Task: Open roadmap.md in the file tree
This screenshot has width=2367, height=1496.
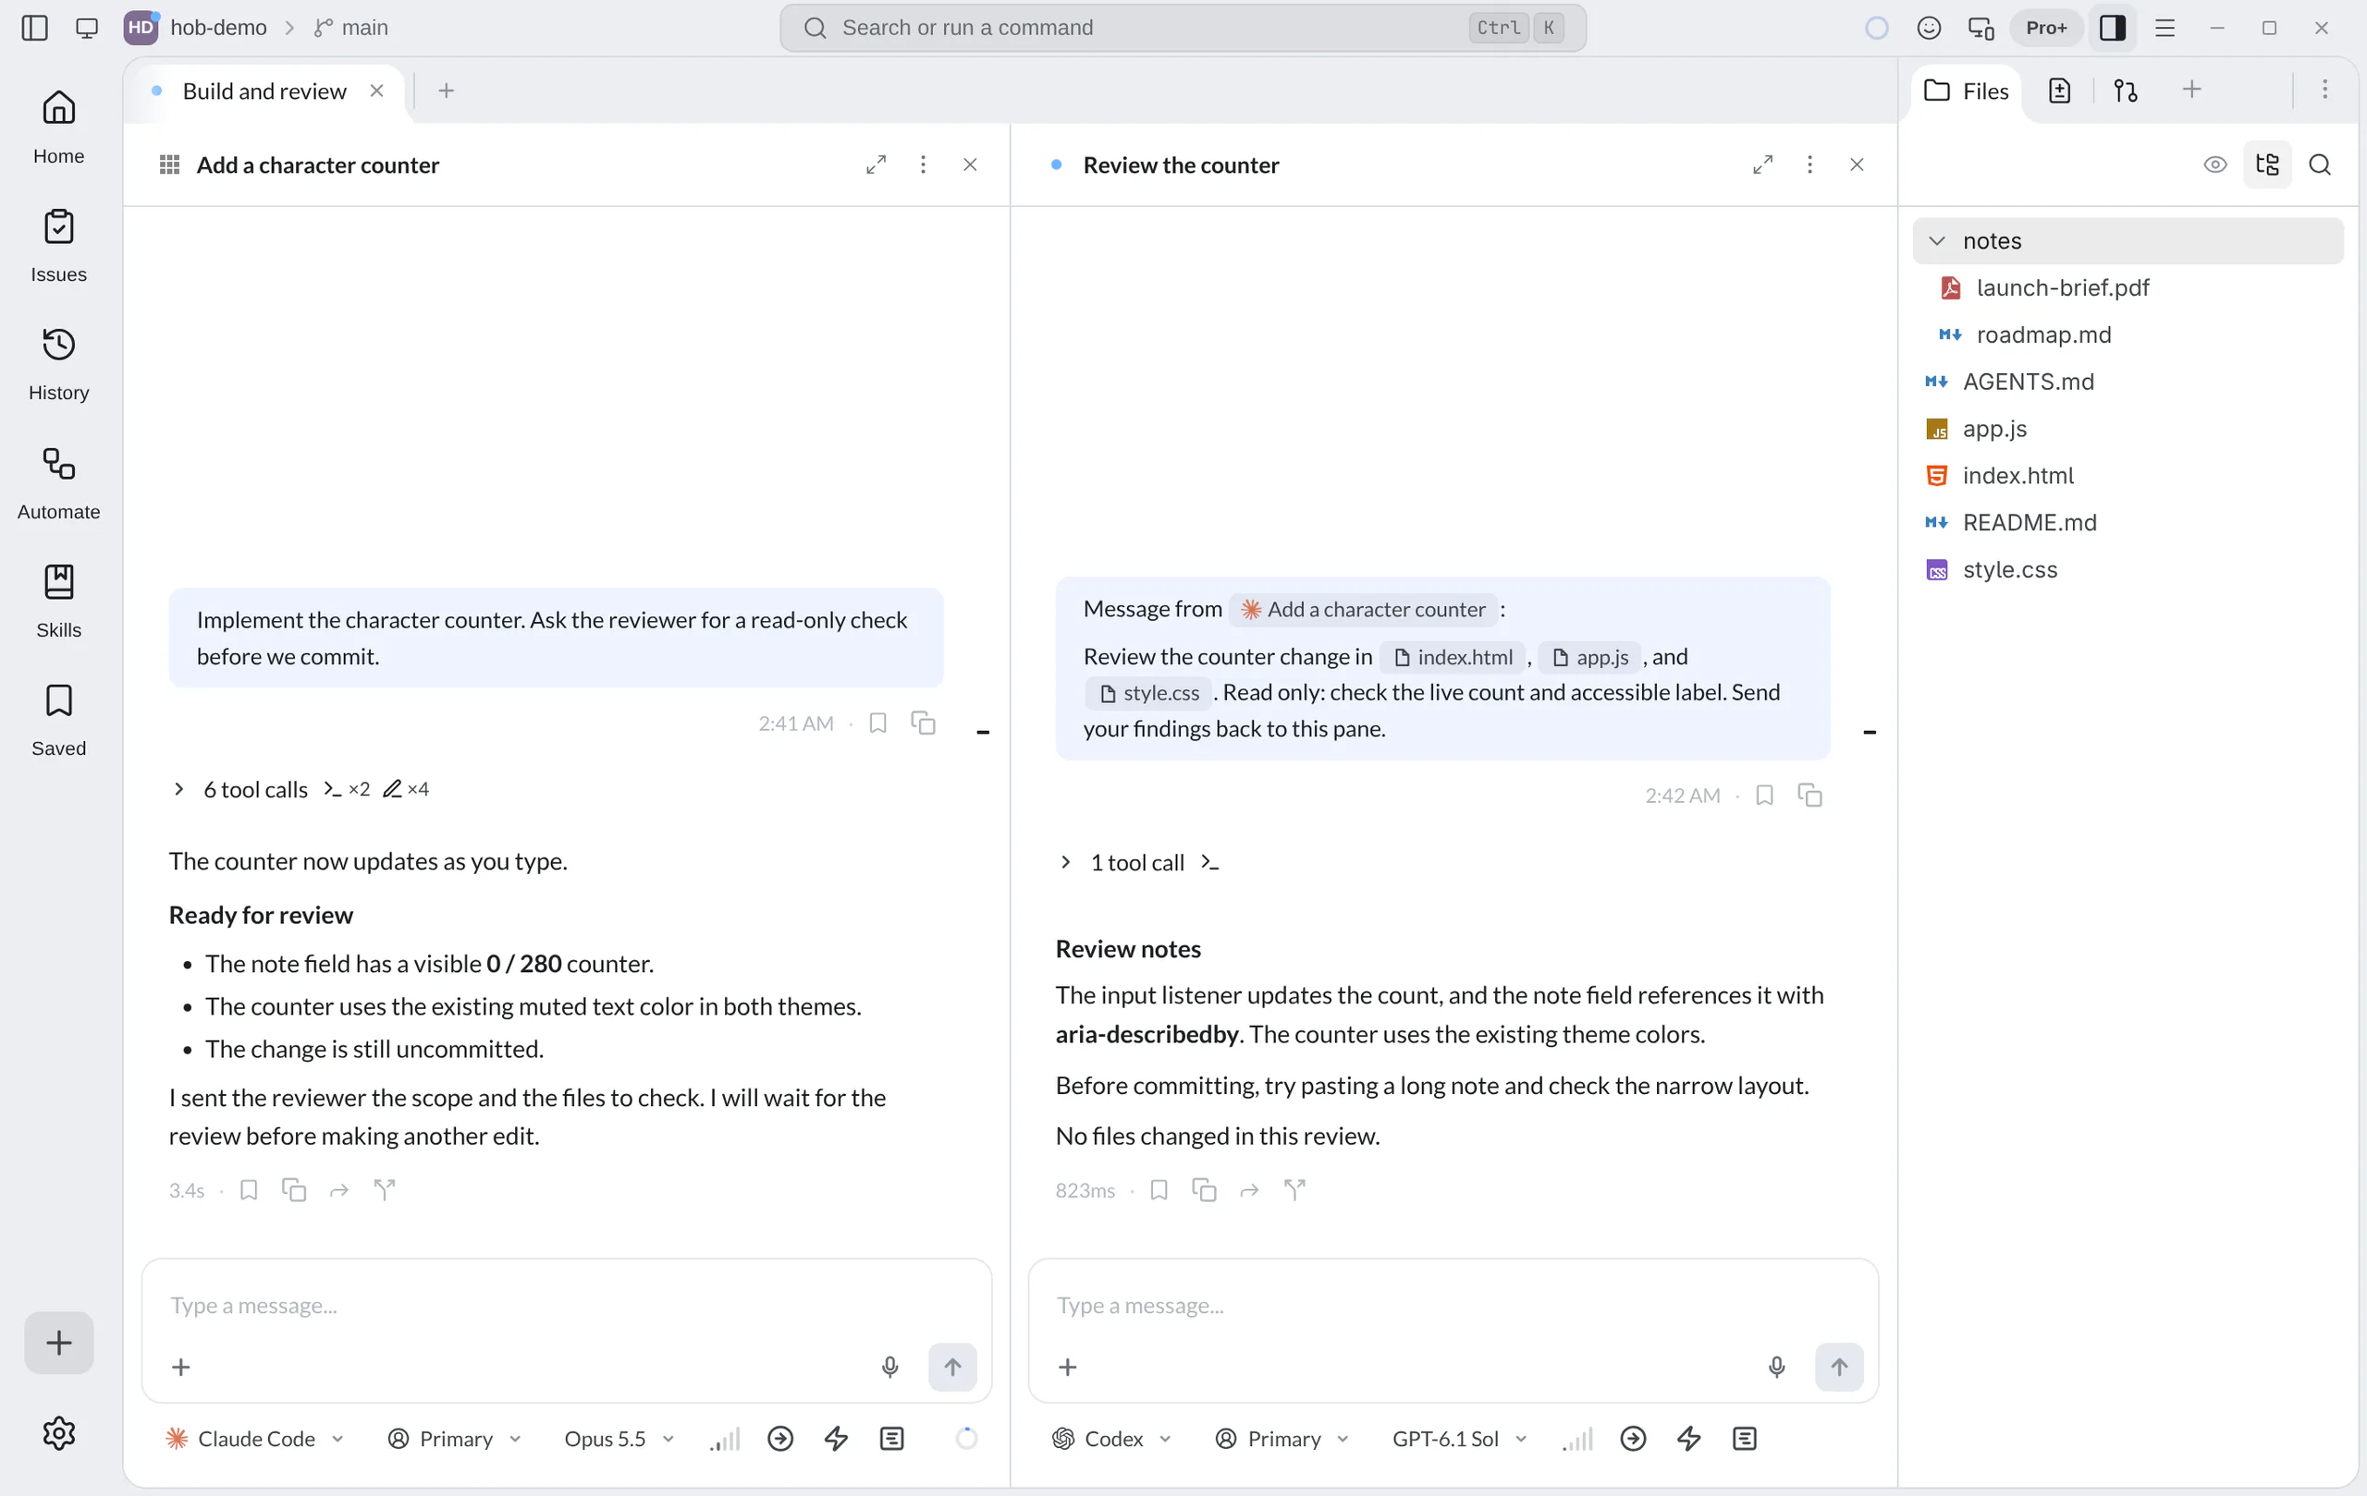Action: pyautogui.click(x=2043, y=334)
